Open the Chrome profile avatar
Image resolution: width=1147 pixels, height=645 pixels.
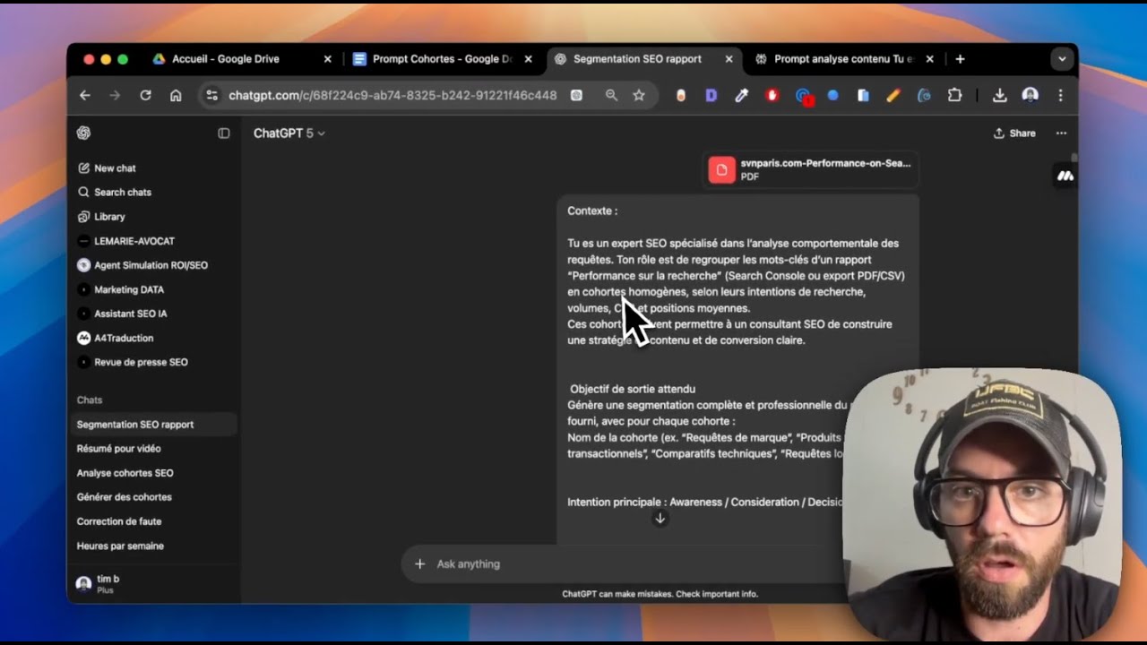point(1031,95)
